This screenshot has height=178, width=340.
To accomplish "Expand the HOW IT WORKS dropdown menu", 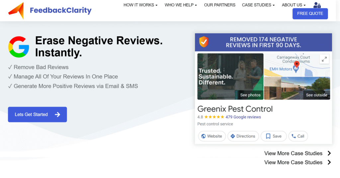I will point(140,5).
